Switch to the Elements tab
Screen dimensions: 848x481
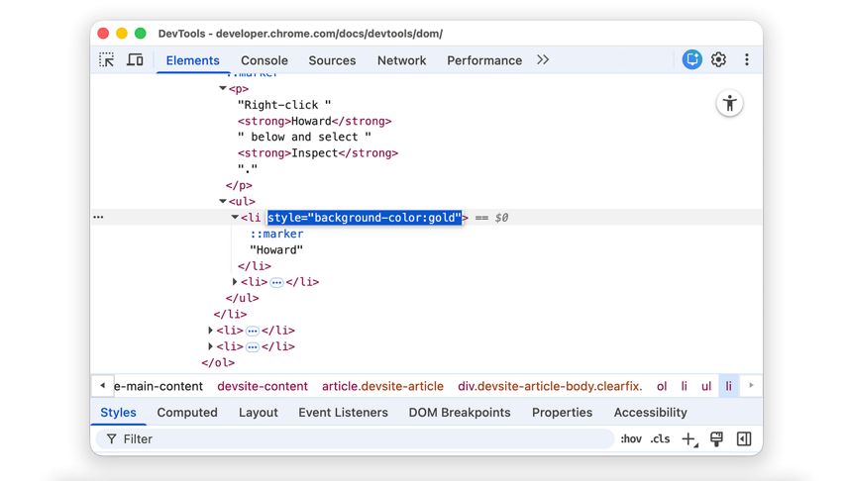[192, 60]
